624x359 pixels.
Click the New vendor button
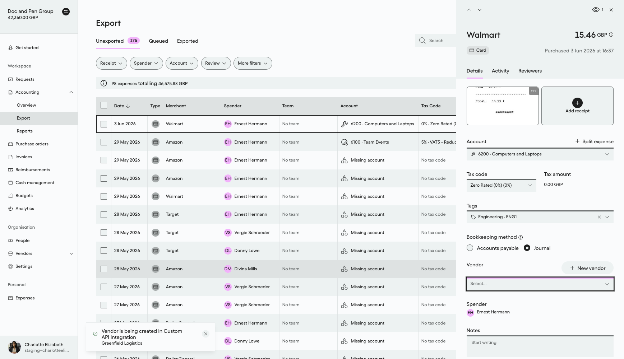click(x=587, y=268)
